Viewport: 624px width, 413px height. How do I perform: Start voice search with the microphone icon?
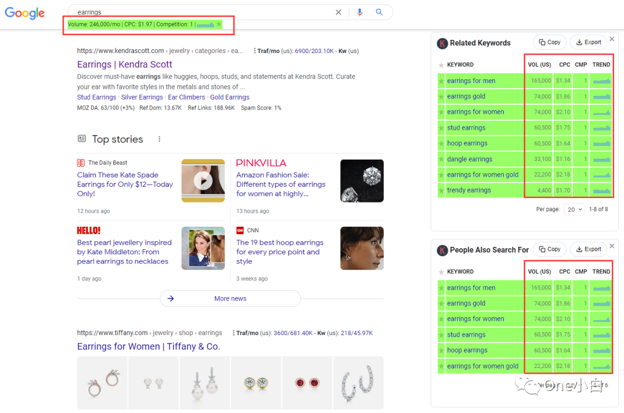pos(360,12)
